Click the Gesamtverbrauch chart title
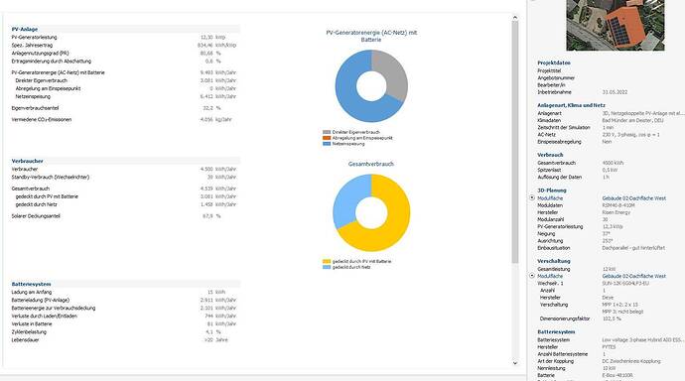This screenshot has height=381, width=685. (371, 164)
